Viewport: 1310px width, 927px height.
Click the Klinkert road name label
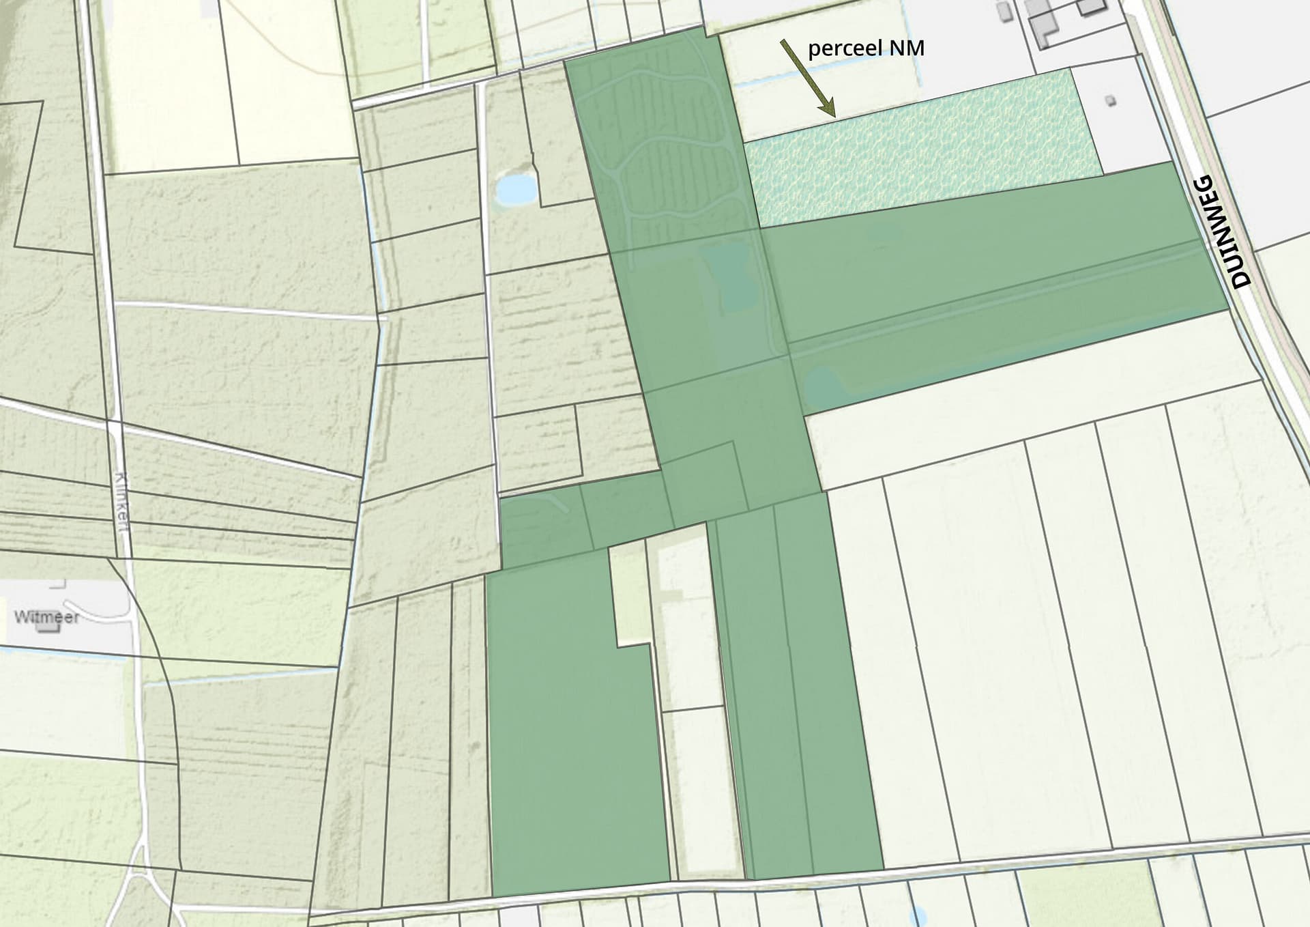123,503
